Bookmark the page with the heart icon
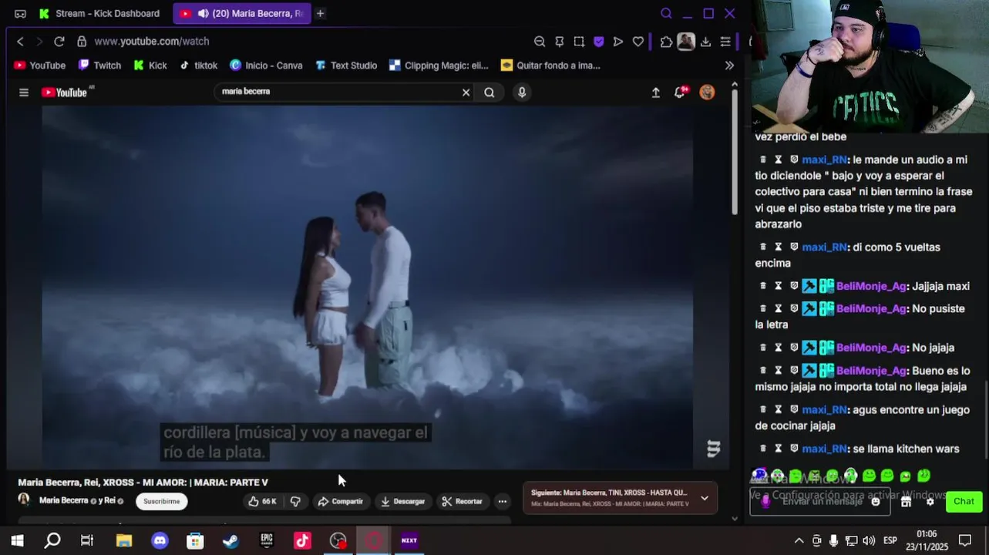Viewport: 989px width, 555px height. click(638, 42)
